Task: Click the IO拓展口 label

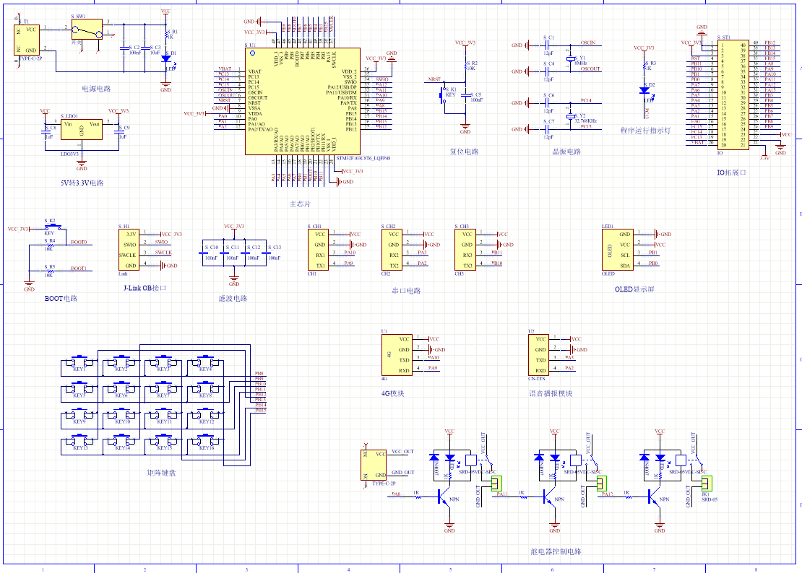Action: [731, 172]
